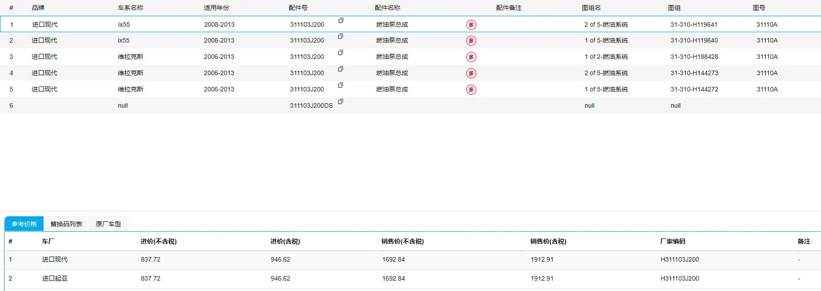Open the 替换码列表 tab
Image resolution: width=821 pixels, height=291 pixels.
66,224
